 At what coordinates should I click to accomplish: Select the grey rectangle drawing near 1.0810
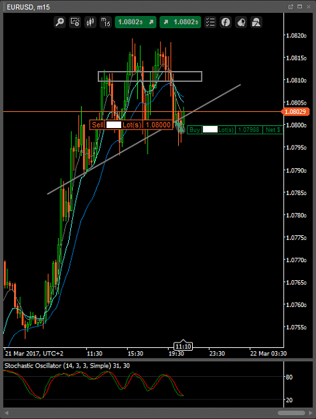150,76
